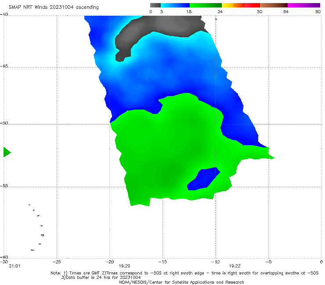
Task: Click the swath time '19:20'
Action: 124,266
